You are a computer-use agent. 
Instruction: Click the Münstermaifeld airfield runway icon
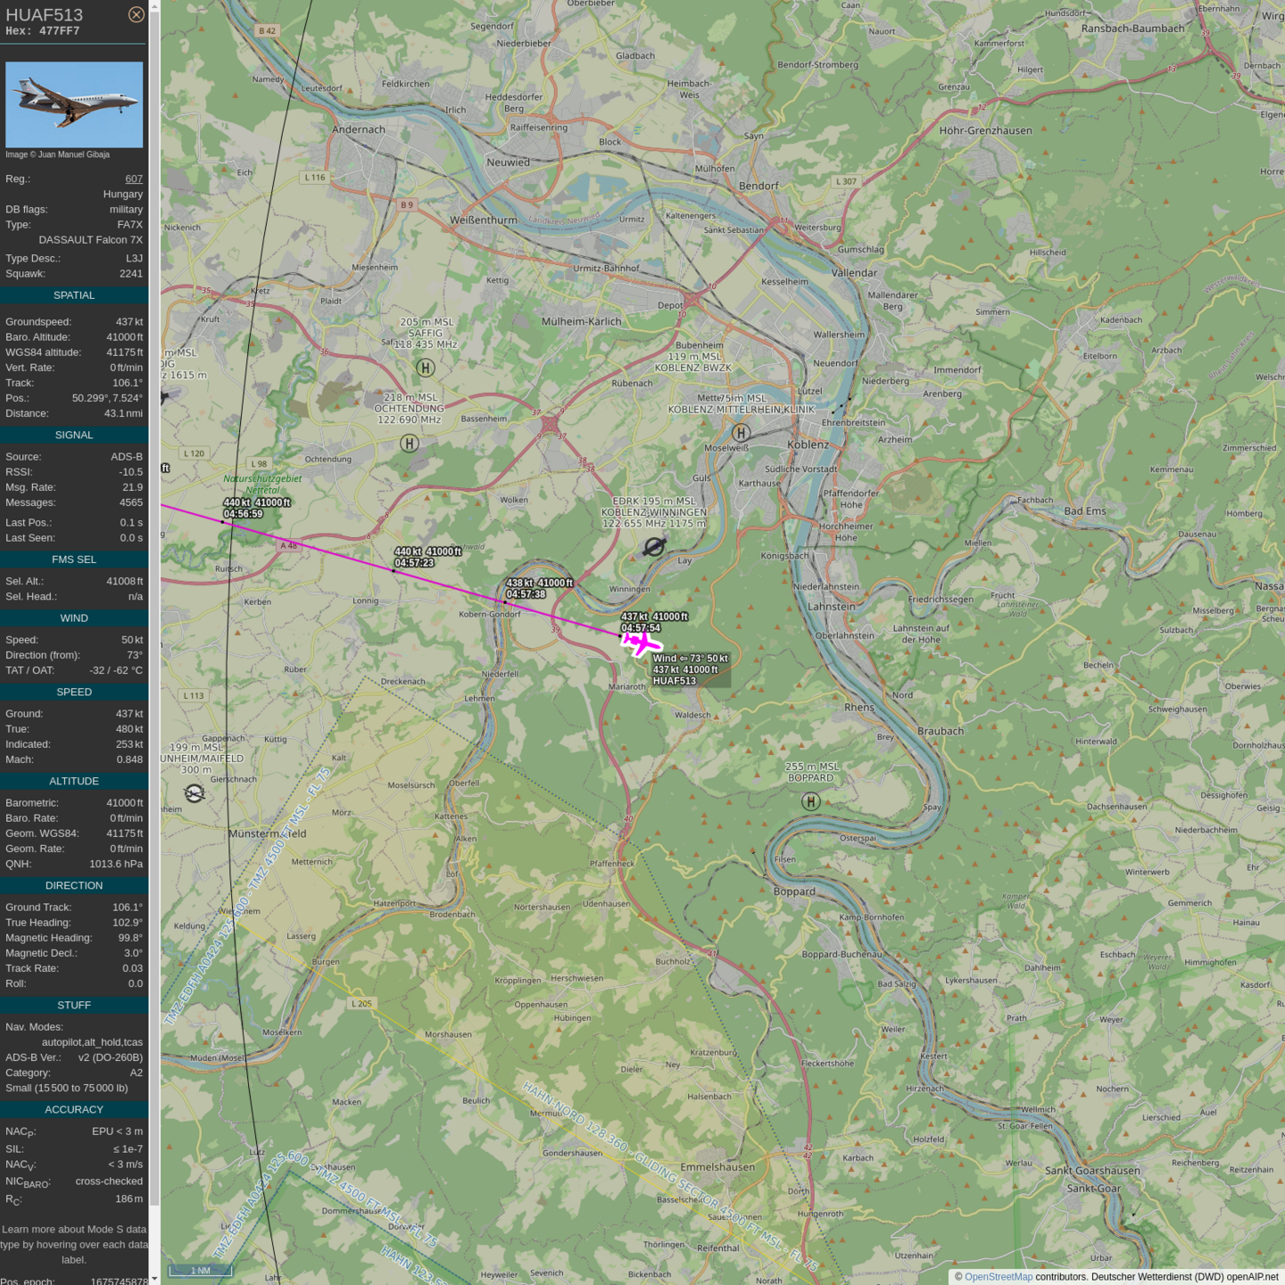click(x=195, y=792)
